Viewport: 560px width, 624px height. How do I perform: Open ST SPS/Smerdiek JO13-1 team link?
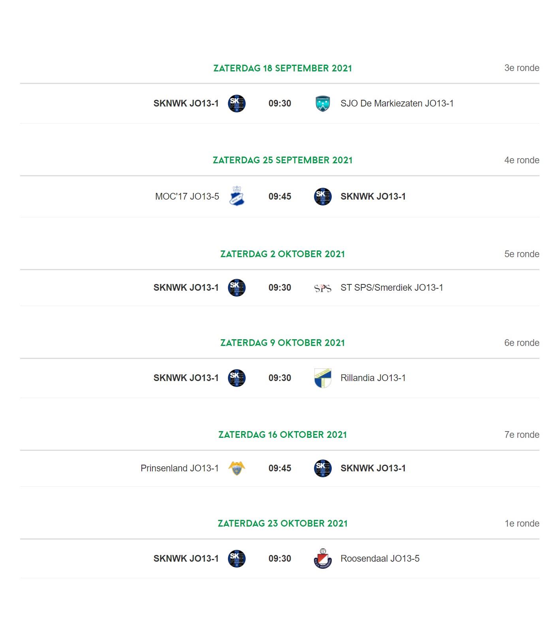tap(392, 288)
